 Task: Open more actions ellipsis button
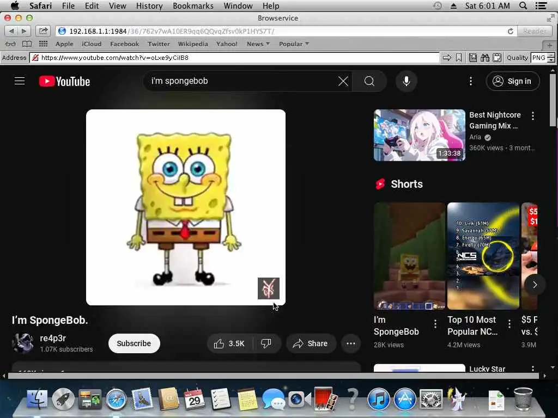tap(351, 343)
